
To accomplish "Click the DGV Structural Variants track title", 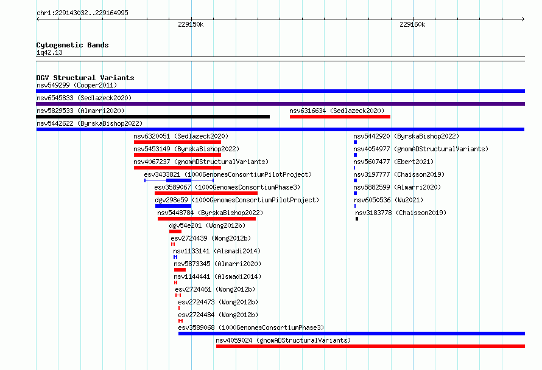I will pos(85,78).
